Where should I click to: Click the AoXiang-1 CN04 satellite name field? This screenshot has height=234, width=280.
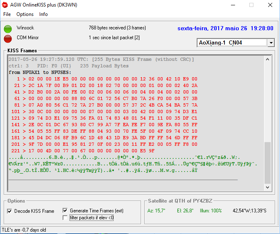(232, 42)
